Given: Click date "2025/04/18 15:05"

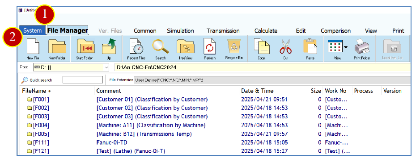Looking at the screenshot, I should pos(264,142).
